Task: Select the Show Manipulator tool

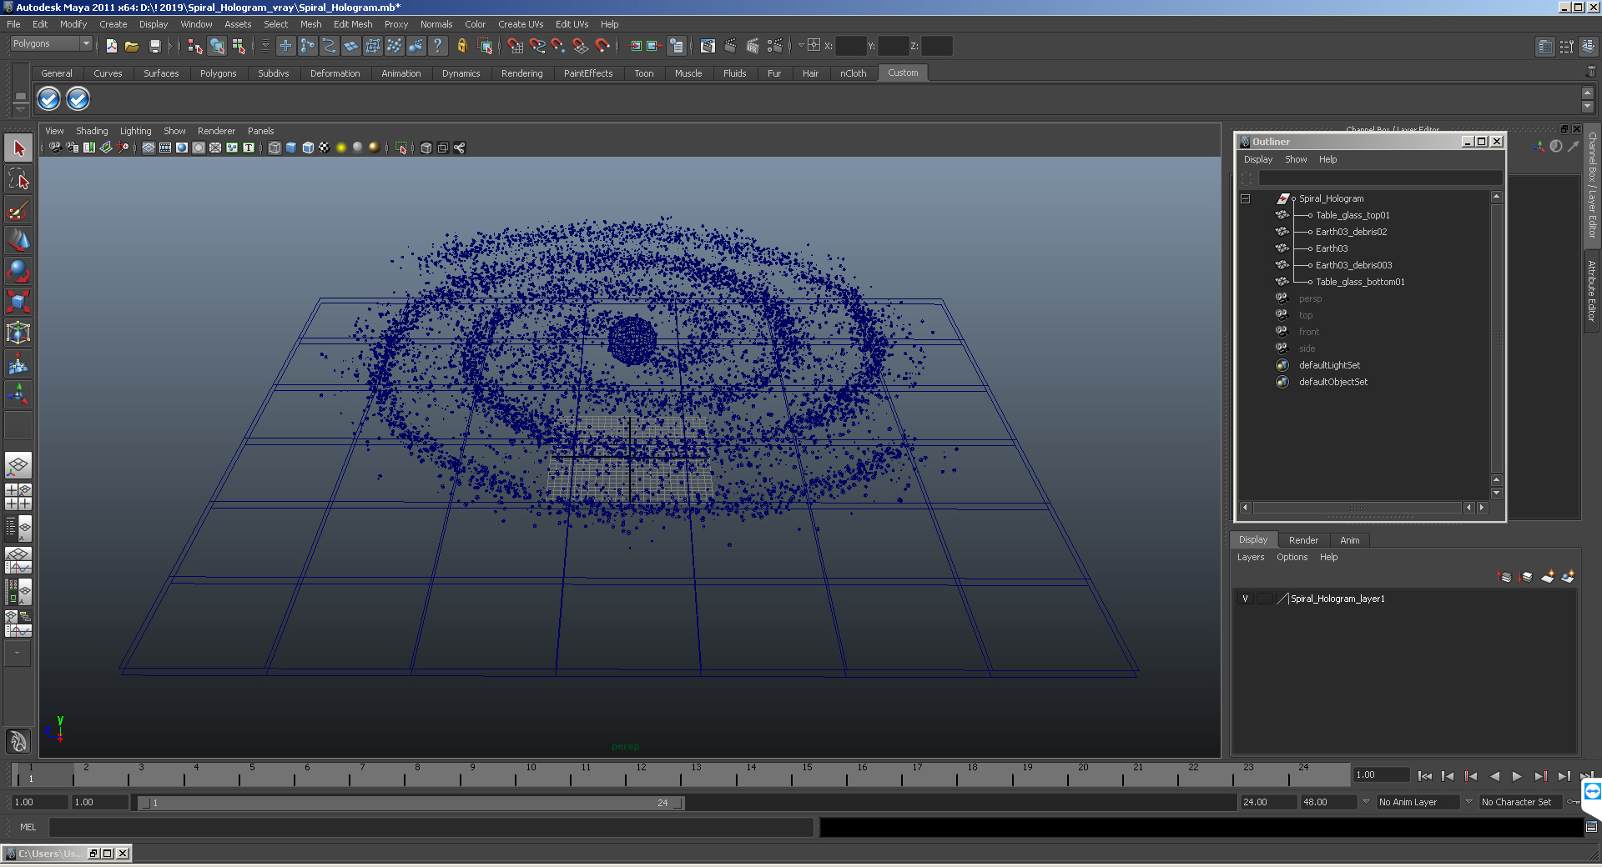Action: pos(18,393)
